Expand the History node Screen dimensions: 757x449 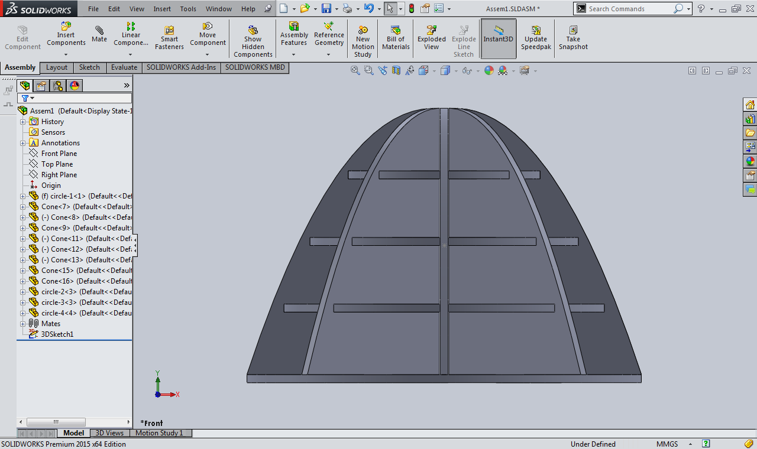[x=23, y=122]
